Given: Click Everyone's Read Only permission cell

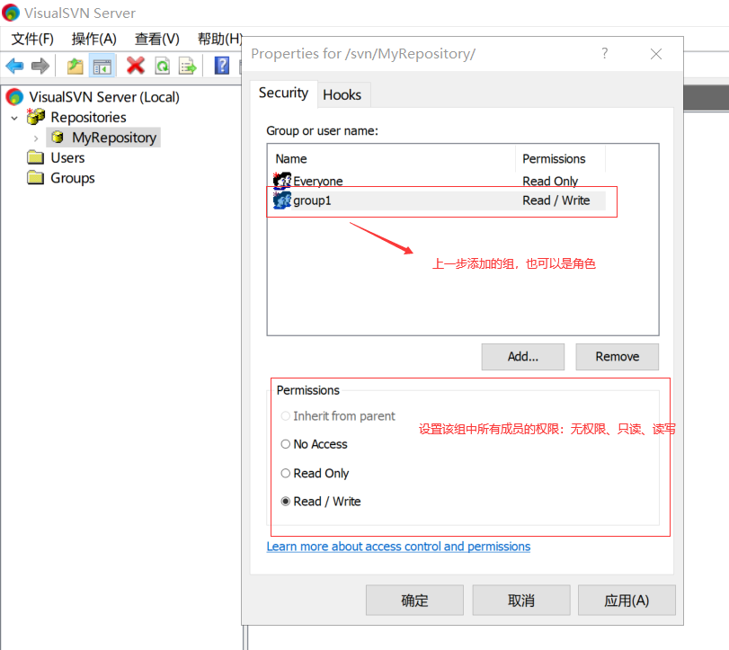Looking at the screenshot, I should point(550,181).
